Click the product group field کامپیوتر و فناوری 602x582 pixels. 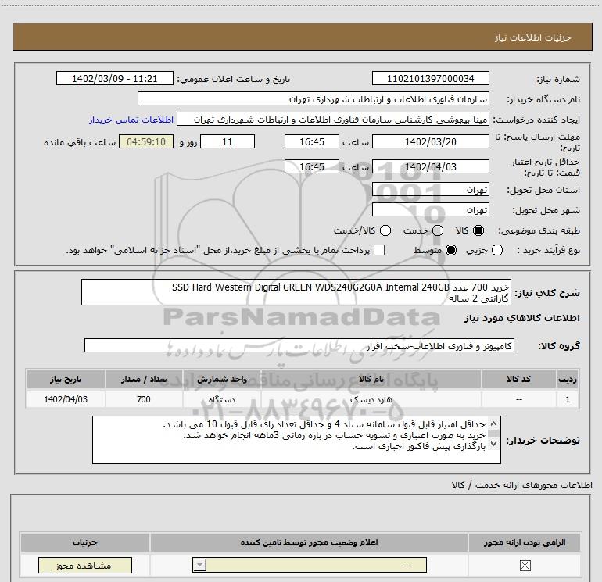pos(299,345)
